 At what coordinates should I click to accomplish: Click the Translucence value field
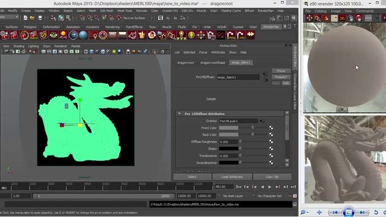(229, 156)
